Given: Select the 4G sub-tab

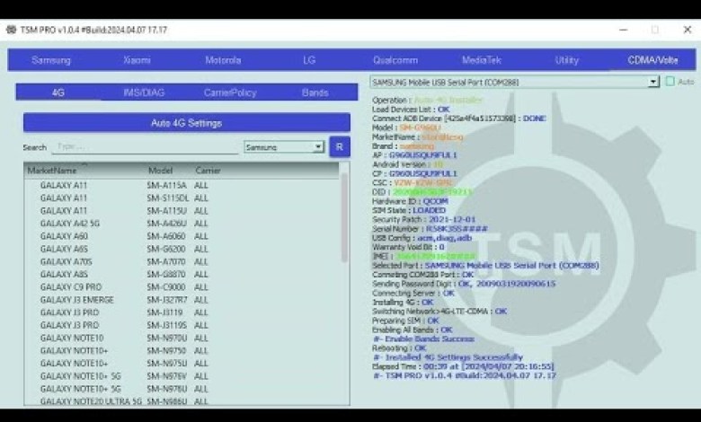Looking at the screenshot, I should (58, 92).
